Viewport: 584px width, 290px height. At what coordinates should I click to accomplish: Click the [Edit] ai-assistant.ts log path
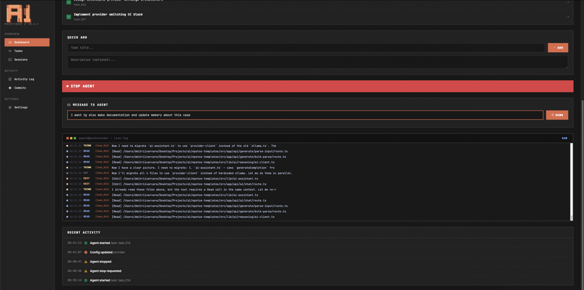pyautogui.click(x=185, y=179)
